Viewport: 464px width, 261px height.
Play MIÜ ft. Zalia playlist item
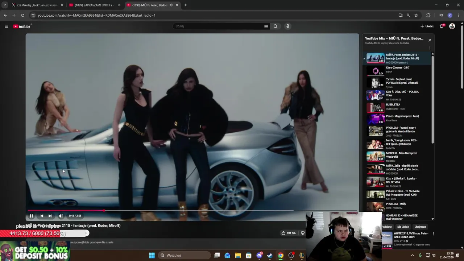(x=397, y=169)
